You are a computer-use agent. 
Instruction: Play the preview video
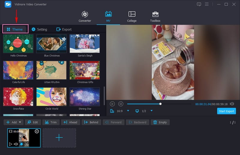click(x=112, y=104)
